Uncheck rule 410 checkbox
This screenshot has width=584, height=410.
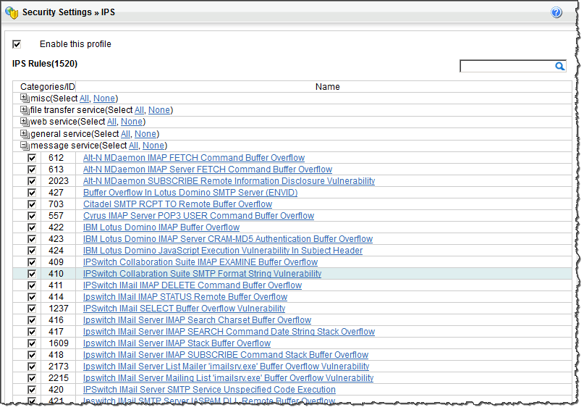(32, 274)
